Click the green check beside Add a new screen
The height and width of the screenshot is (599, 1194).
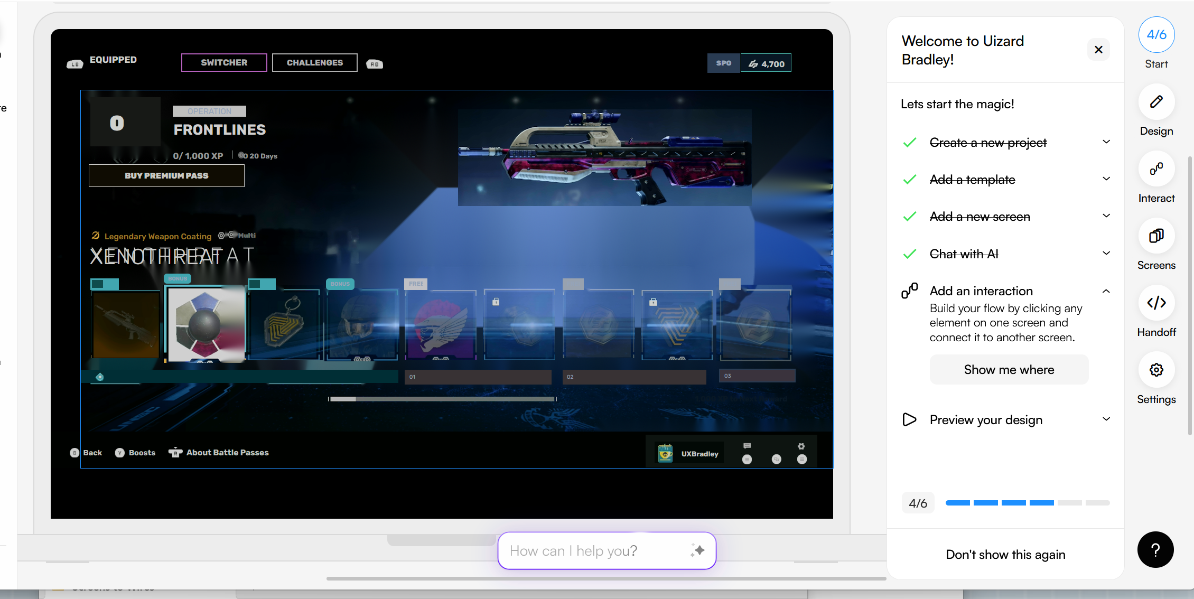point(909,217)
